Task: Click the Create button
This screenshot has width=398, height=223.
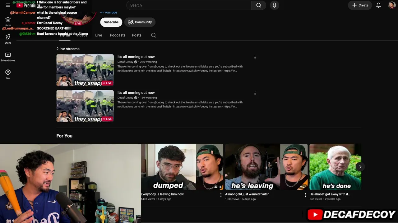Action: tap(360, 5)
